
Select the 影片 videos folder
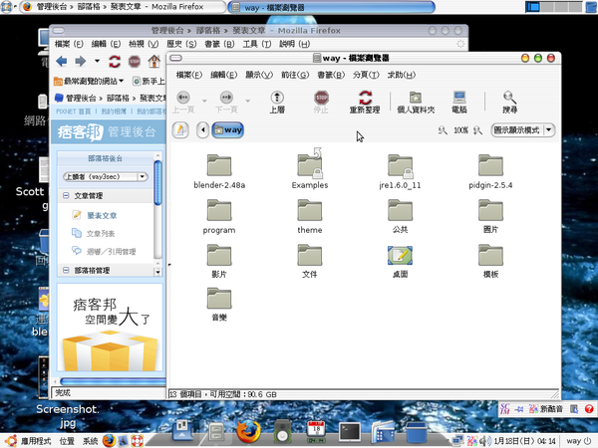[219, 261]
